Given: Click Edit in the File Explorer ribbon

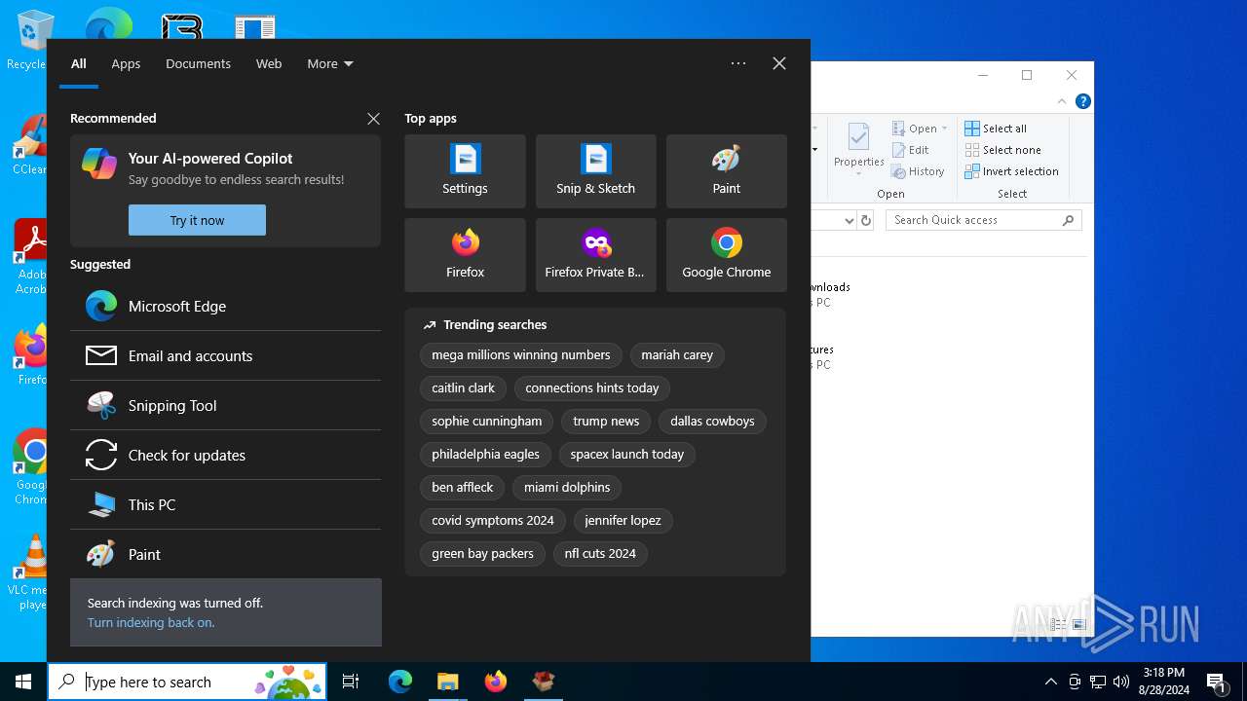Looking at the screenshot, I should (911, 150).
